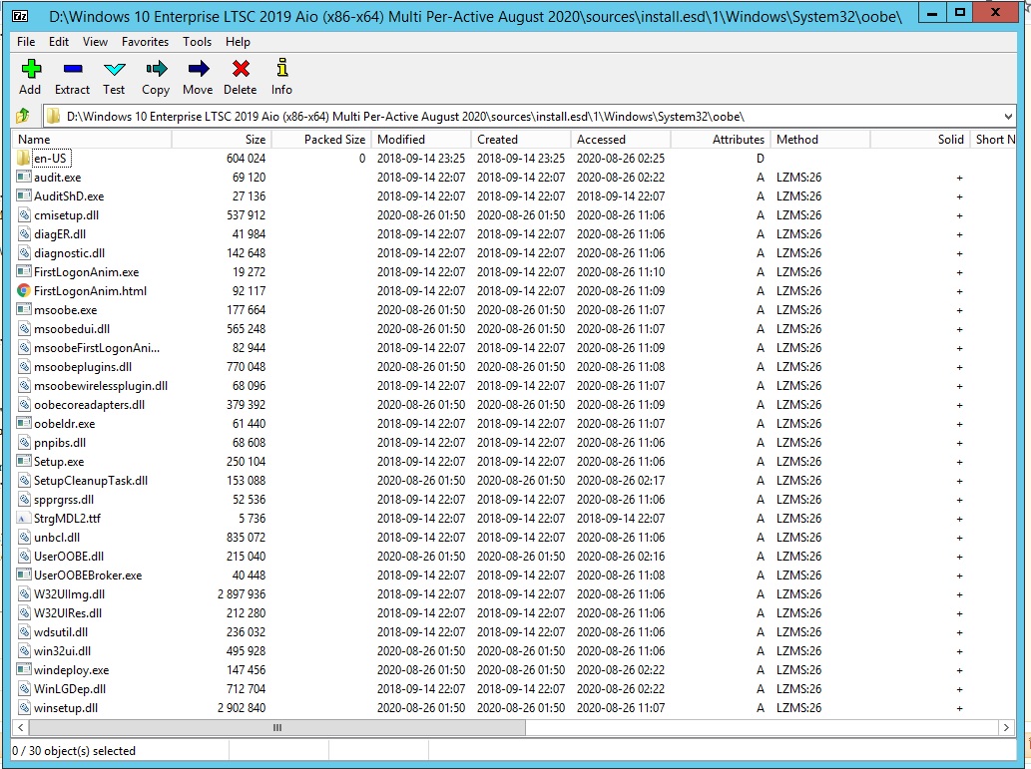Screen dimensions: 1031x769
Task: Click the horizontal scrollbar thumb
Action: (x=276, y=727)
